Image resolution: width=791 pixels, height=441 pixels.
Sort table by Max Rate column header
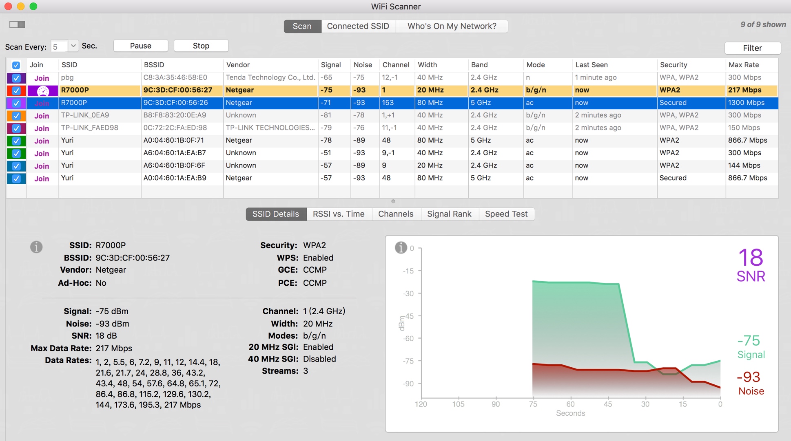(743, 65)
